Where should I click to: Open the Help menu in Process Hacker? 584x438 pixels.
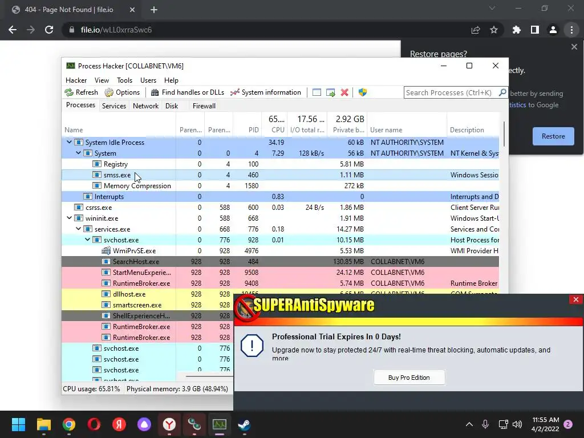[x=171, y=80]
